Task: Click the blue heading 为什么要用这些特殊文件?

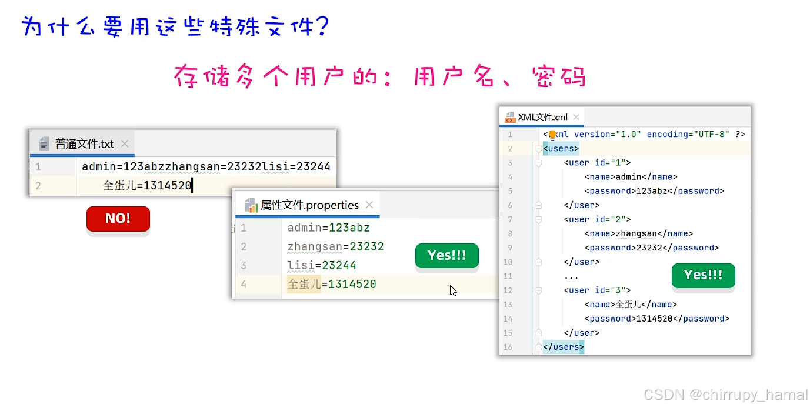Action: point(176,27)
